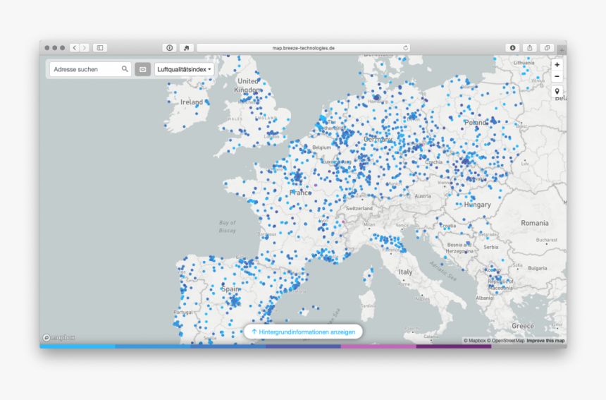Click the France label on the map
Screen dimensions: 606x400
[300, 193]
